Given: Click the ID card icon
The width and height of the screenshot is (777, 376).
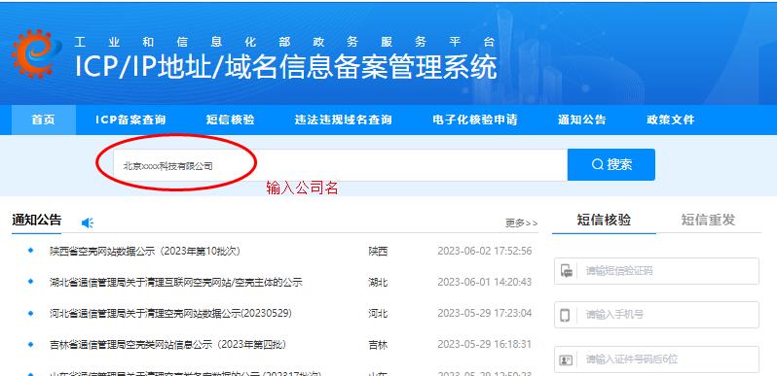Looking at the screenshot, I should tap(566, 359).
